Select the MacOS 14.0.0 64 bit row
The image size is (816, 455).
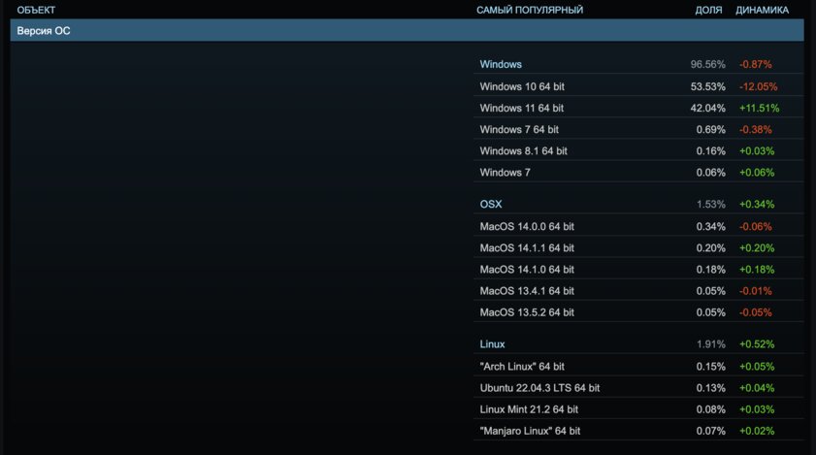coord(638,226)
